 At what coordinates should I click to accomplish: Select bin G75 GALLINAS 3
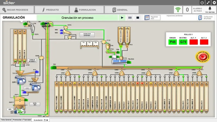point(165,97)
